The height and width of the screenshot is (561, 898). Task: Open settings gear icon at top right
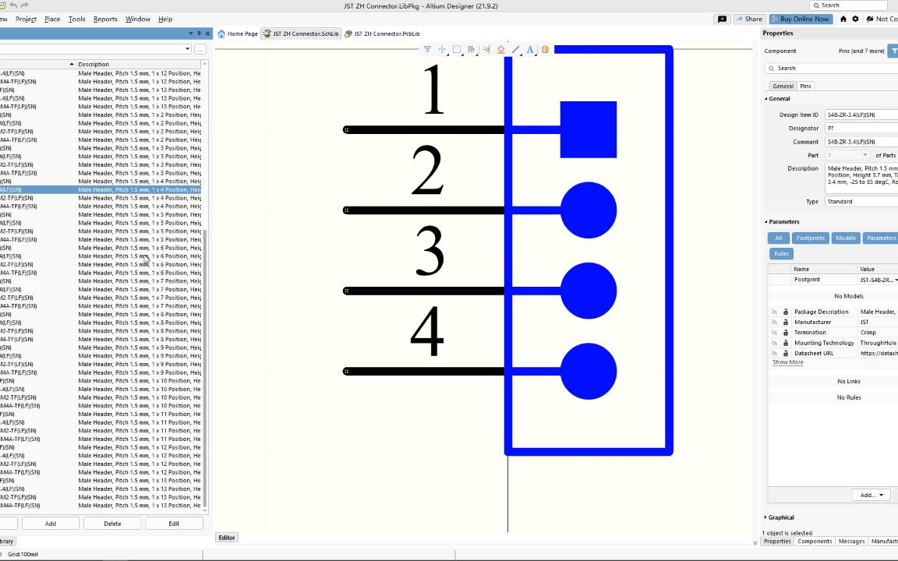coord(856,19)
